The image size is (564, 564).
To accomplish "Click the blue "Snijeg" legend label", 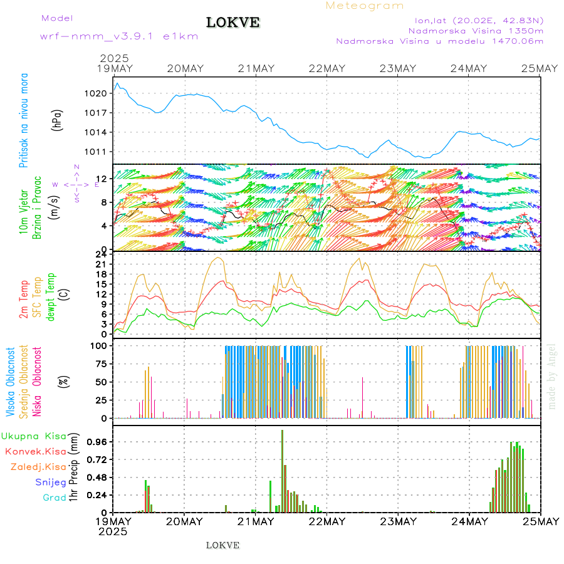I will 51,483.
